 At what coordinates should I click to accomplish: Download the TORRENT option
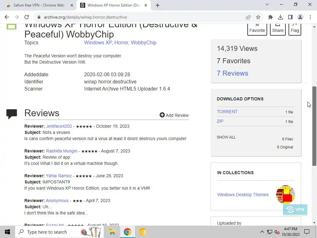[227, 112]
